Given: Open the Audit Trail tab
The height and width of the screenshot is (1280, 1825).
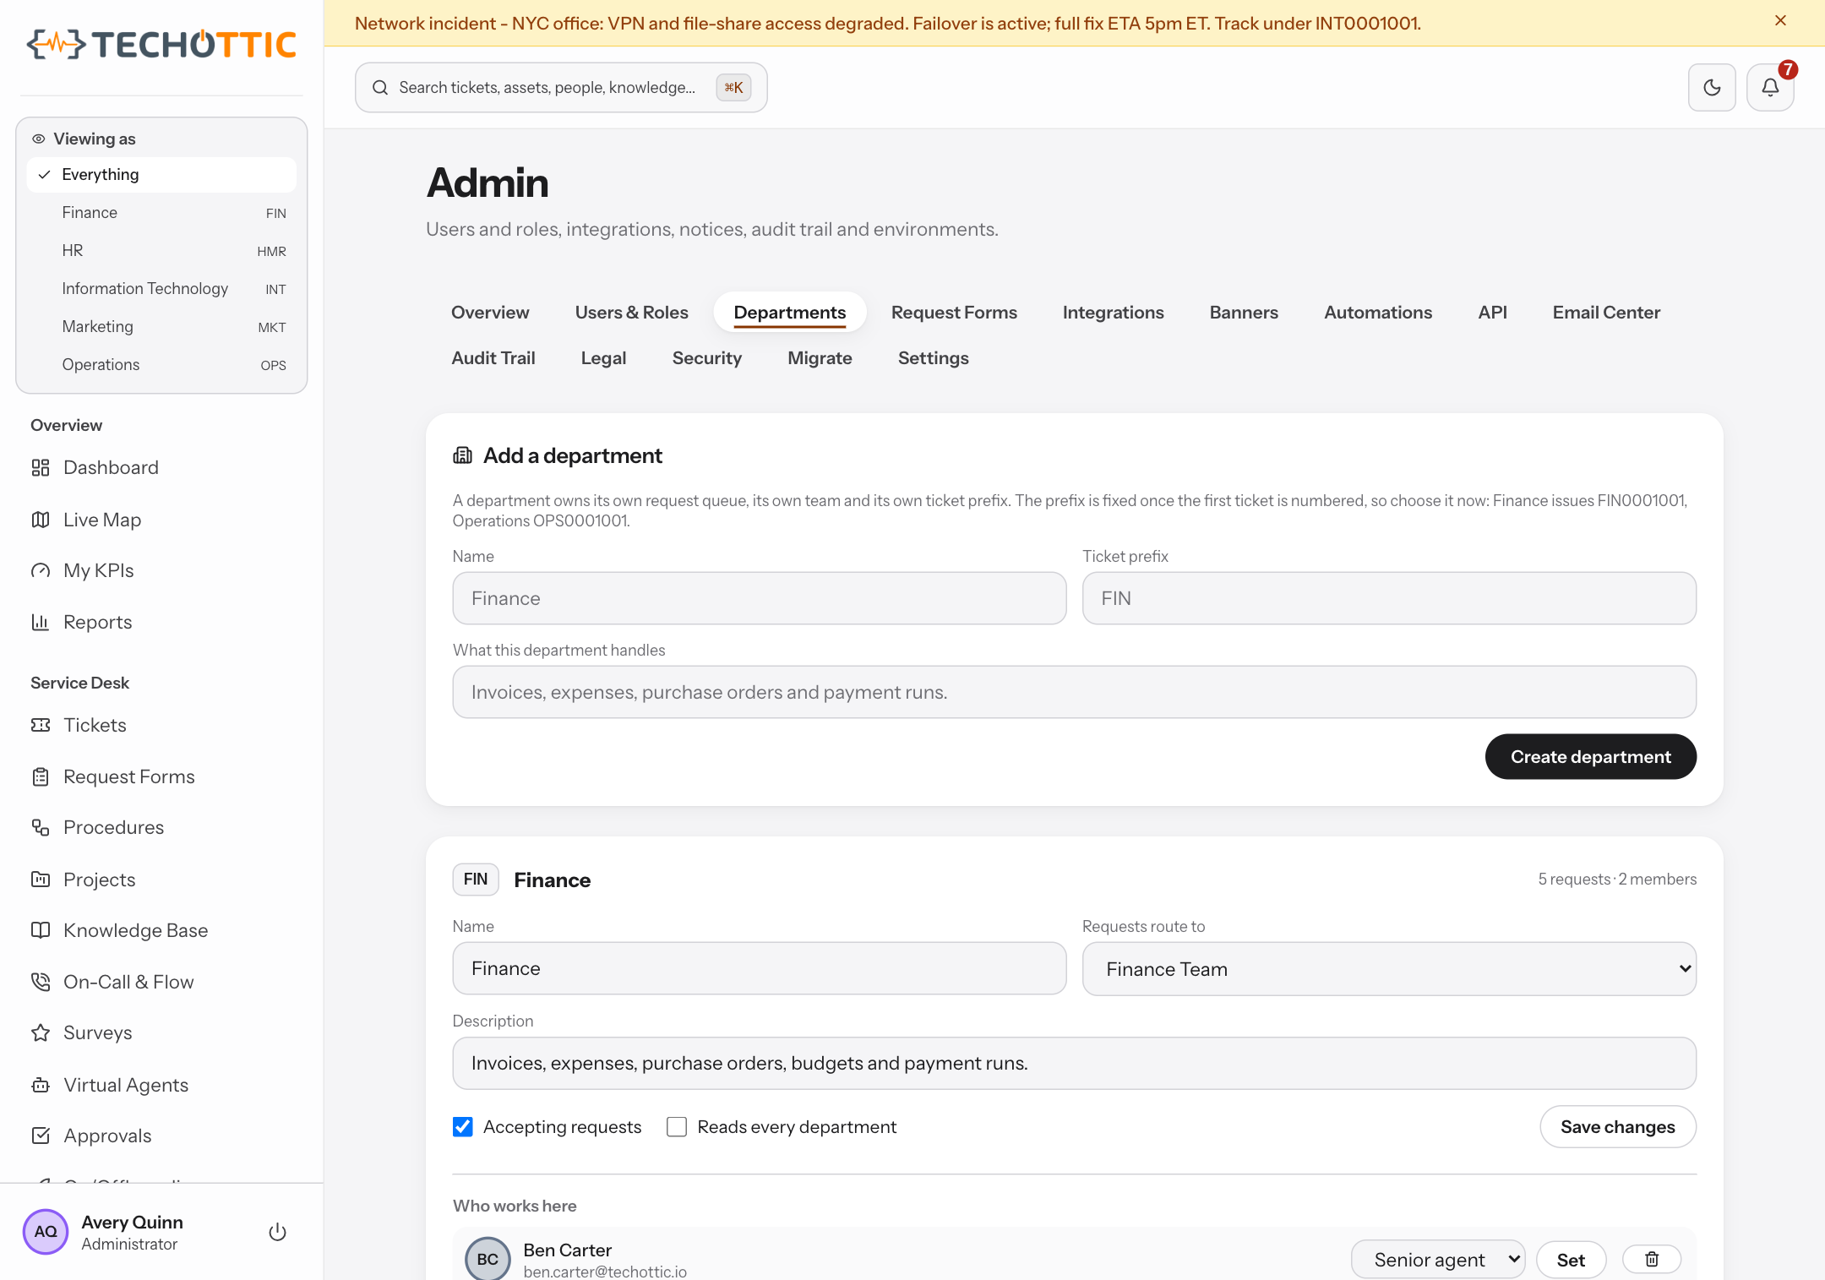Looking at the screenshot, I should (493, 358).
